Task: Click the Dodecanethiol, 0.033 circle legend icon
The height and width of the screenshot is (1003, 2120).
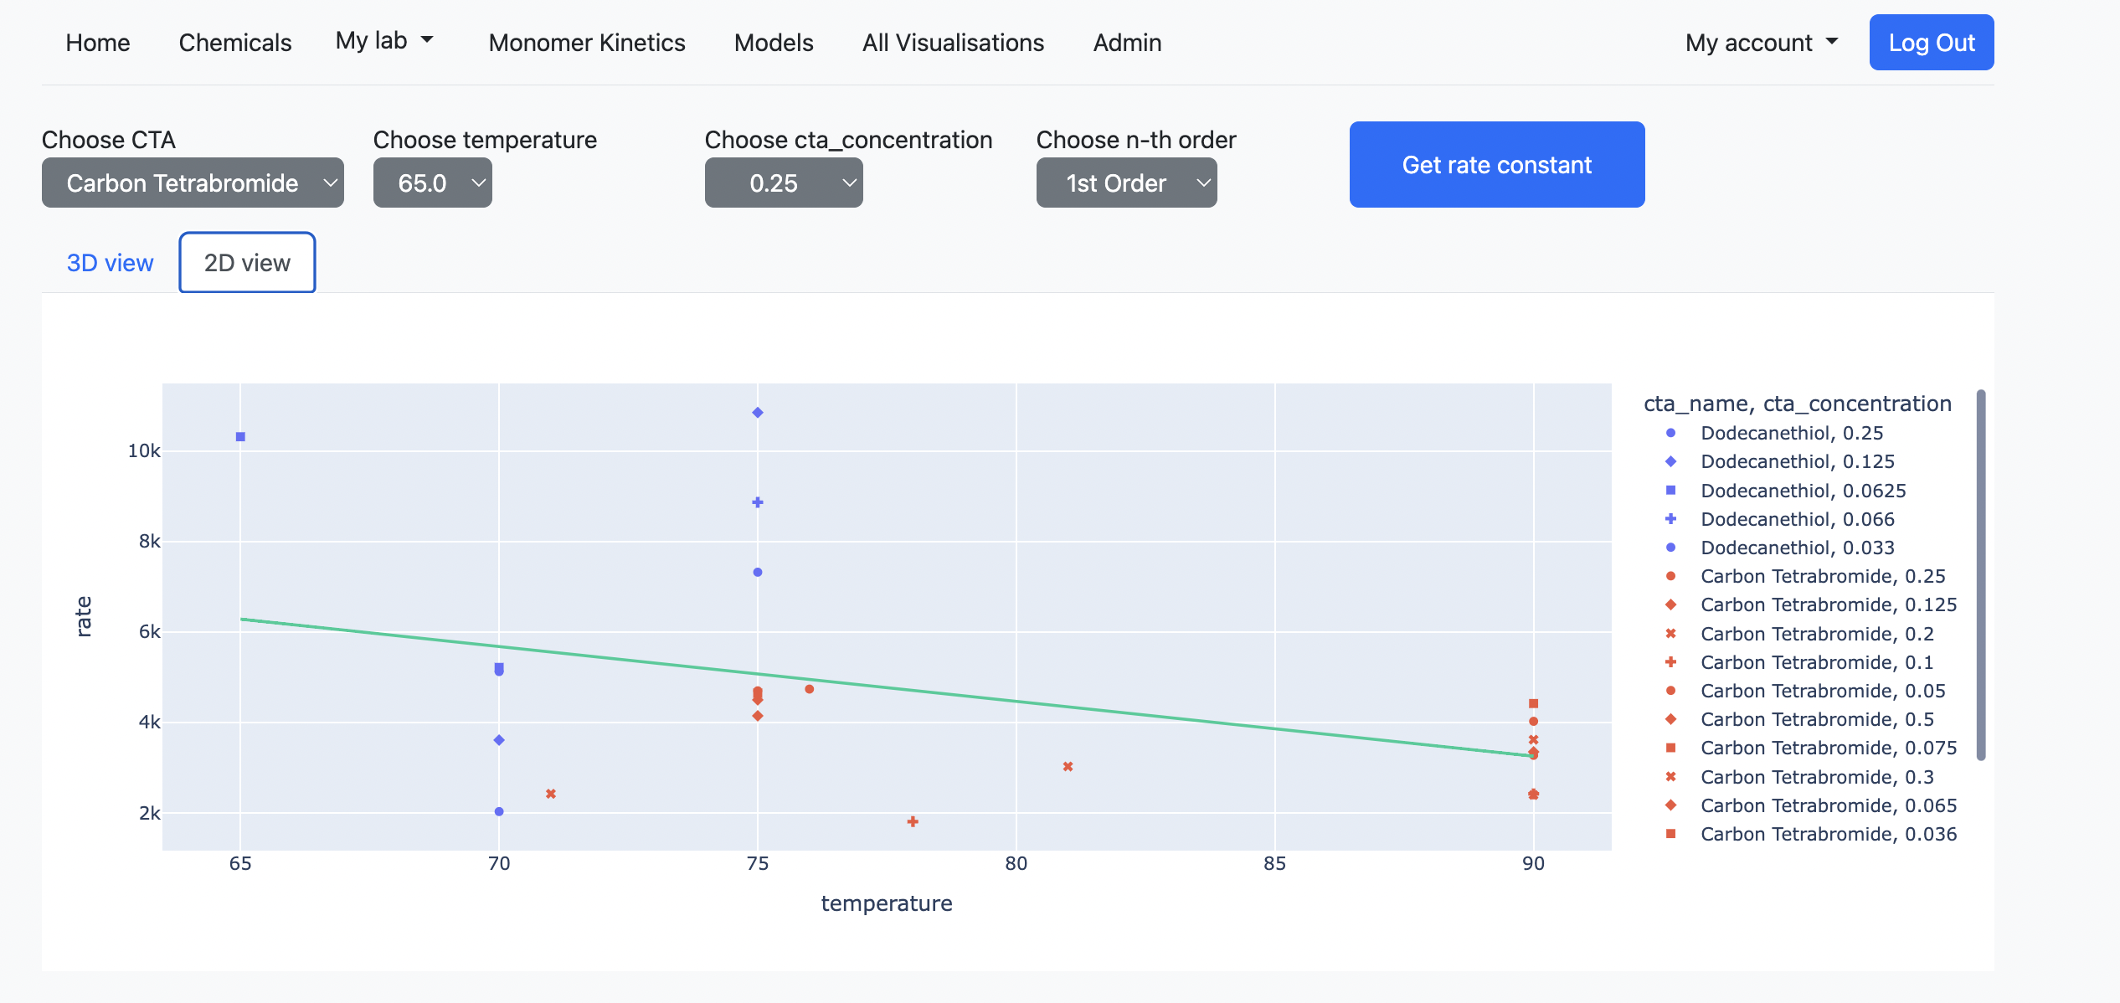Action: click(1670, 547)
